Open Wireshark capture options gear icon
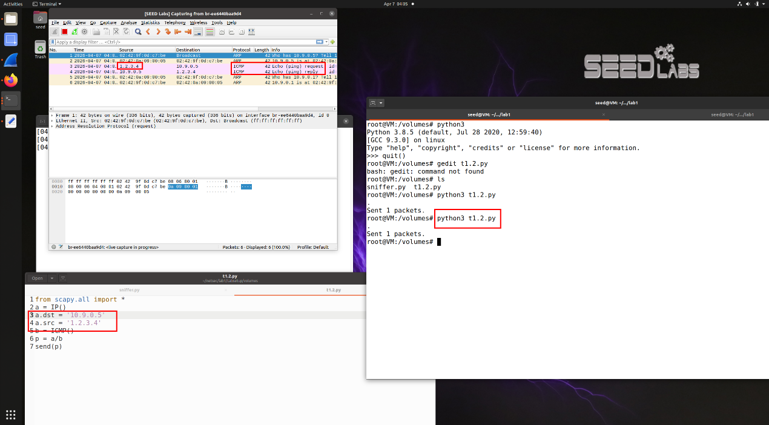Screen dimensions: 769x425 [84, 31]
